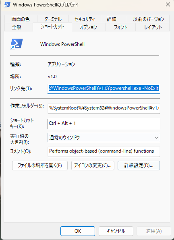Open the オプション tab
Viewport: 174px width, 240px height.
[89, 27]
